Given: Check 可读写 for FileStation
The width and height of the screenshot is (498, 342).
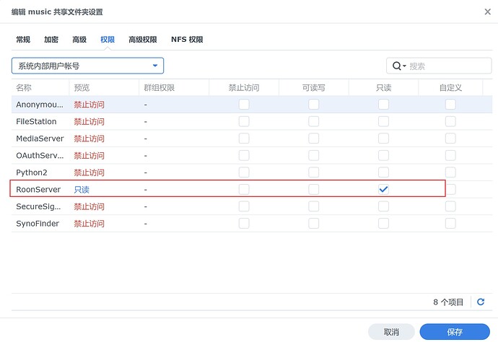Looking at the screenshot, I should pyautogui.click(x=313, y=122).
